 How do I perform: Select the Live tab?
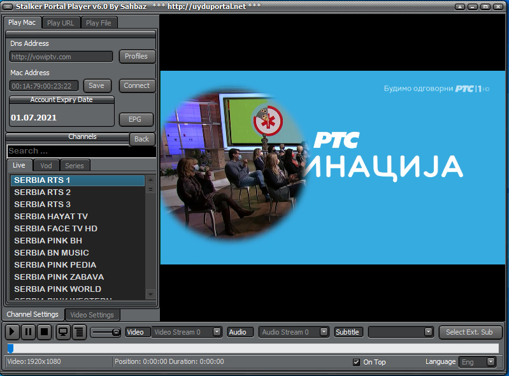(x=19, y=165)
